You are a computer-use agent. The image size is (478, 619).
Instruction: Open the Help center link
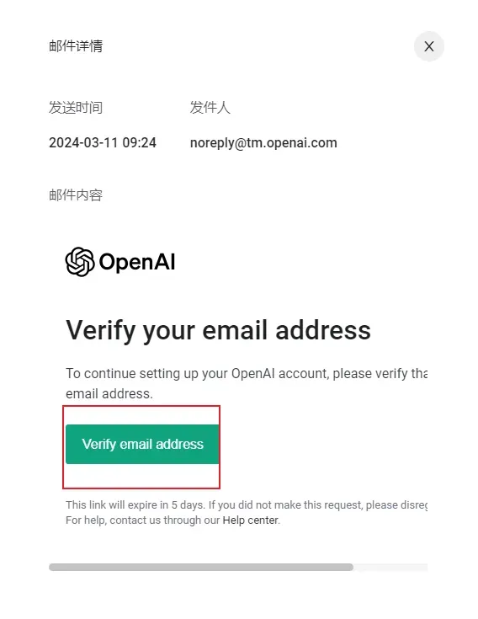[251, 520]
